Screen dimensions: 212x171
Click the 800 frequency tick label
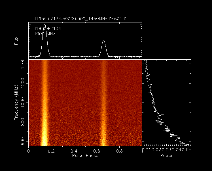[22, 122]
